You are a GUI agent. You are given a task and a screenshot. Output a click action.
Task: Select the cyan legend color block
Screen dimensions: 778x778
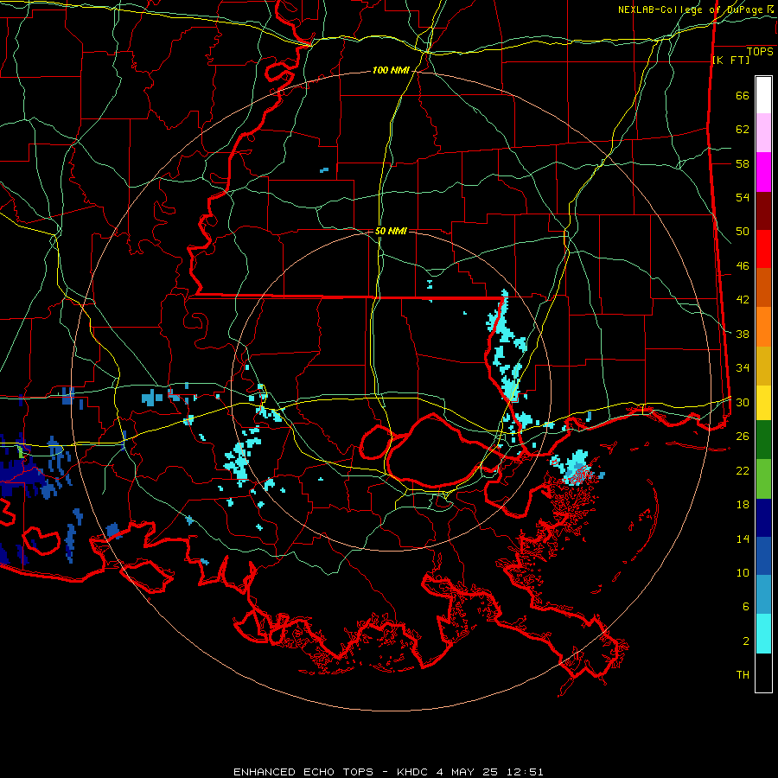click(763, 634)
